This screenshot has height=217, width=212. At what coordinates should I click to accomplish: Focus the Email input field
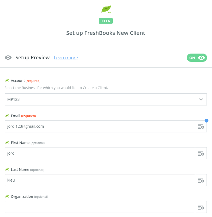pos(100,126)
